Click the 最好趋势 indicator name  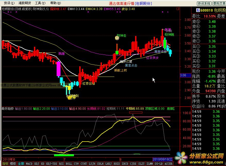pos(7,109)
